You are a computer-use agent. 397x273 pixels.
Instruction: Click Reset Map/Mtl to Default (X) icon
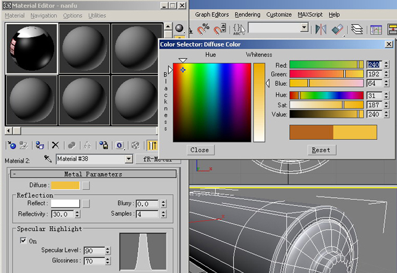[x=55, y=145]
